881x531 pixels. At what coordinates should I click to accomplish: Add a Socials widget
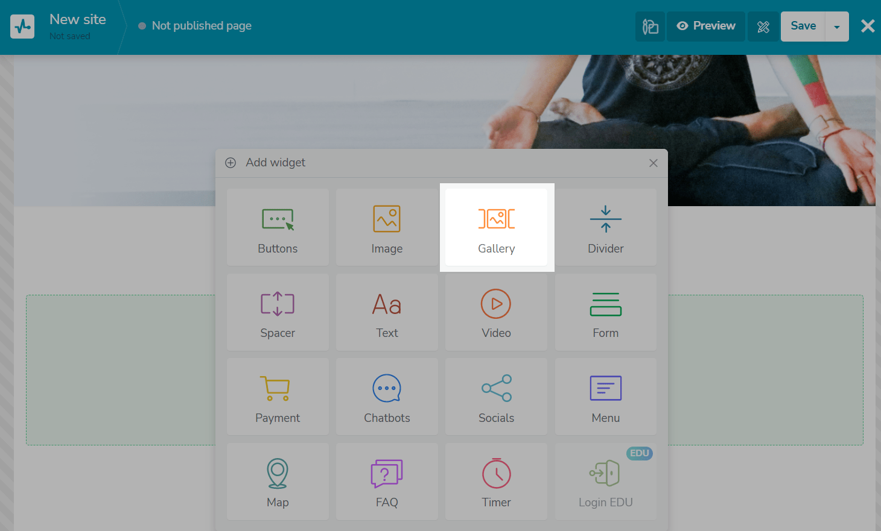coord(496,397)
